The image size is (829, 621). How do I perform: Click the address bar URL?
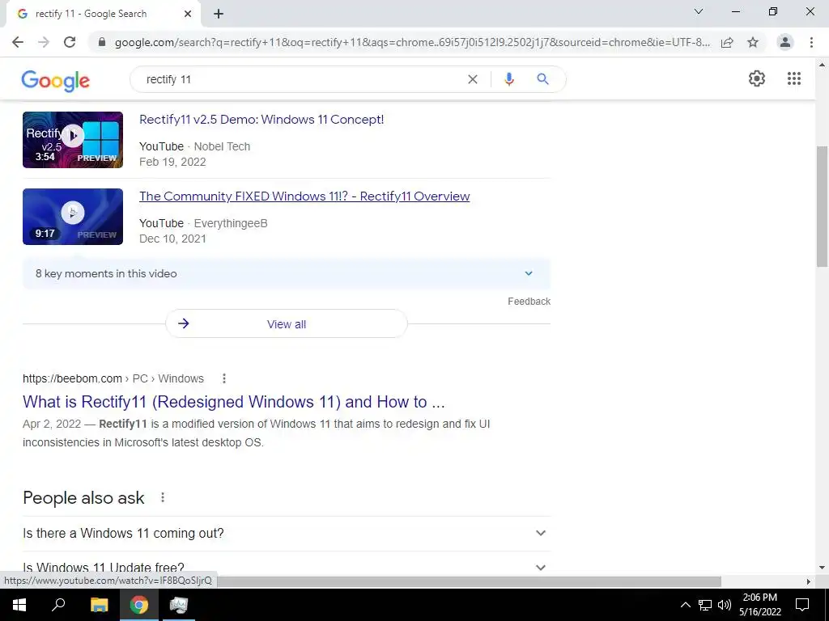412,42
